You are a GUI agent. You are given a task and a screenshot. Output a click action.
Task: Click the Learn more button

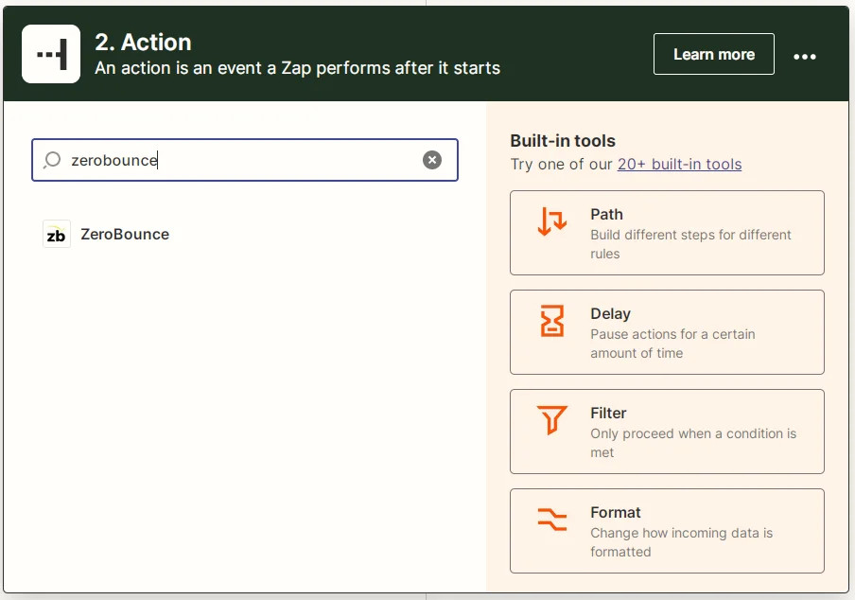(x=713, y=54)
